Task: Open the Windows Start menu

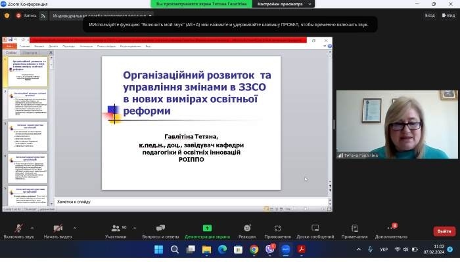Action: click(x=159, y=250)
